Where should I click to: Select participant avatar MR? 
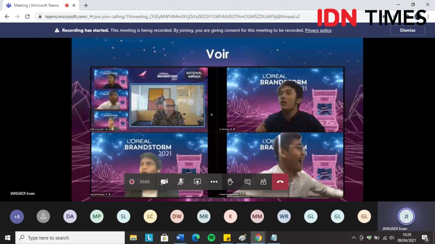pos(204,216)
